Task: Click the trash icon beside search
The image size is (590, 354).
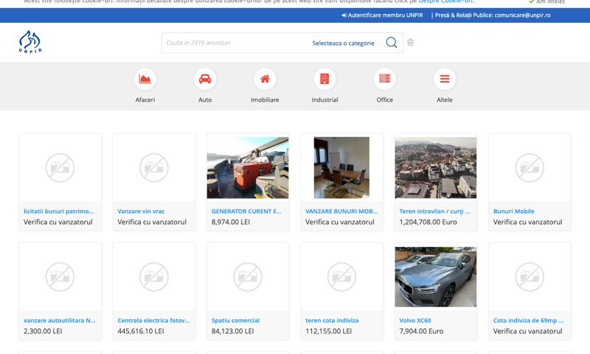Action: (x=411, y=43)
